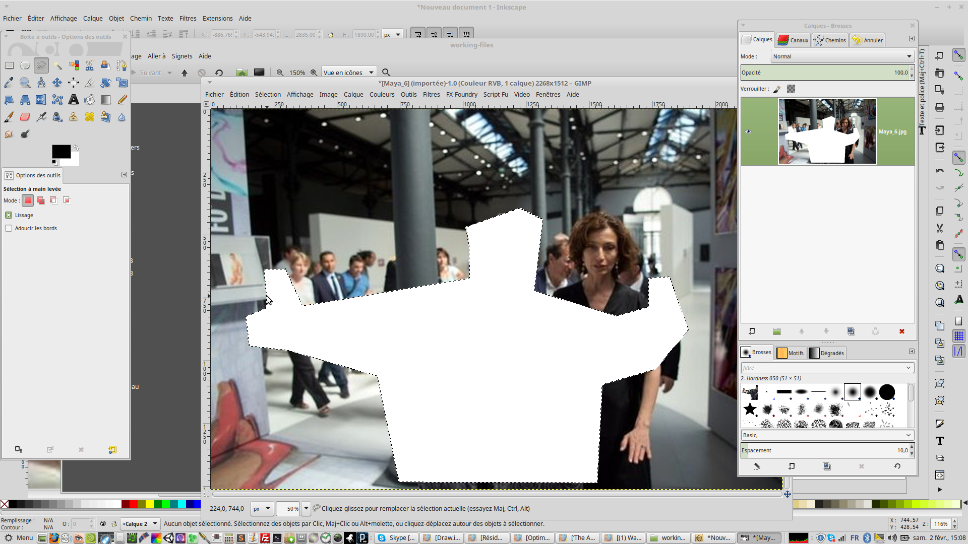Hide the Maya_6.jpg layer with eye icon
The height and width of the screenshot is (544, 968).
pos(748,131)
